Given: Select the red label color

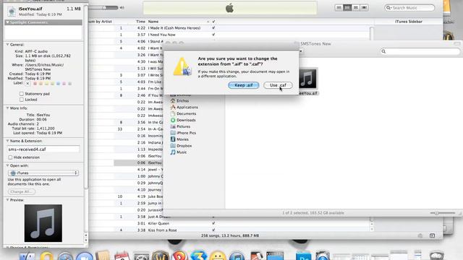Looking at the screenshot, I should coord(35,84).
